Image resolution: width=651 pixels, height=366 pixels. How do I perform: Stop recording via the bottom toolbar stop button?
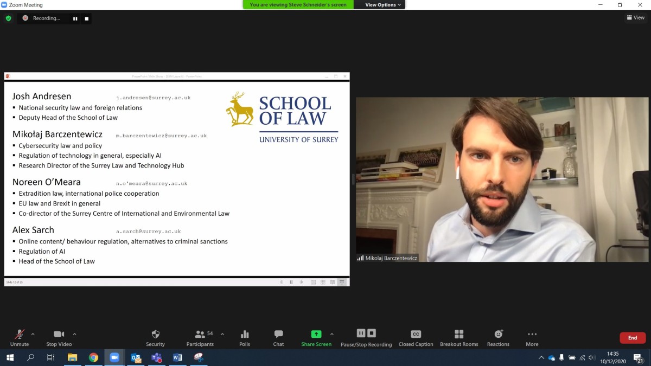372,333
